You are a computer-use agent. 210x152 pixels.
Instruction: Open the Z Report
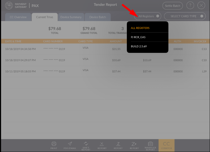(118, 145)
